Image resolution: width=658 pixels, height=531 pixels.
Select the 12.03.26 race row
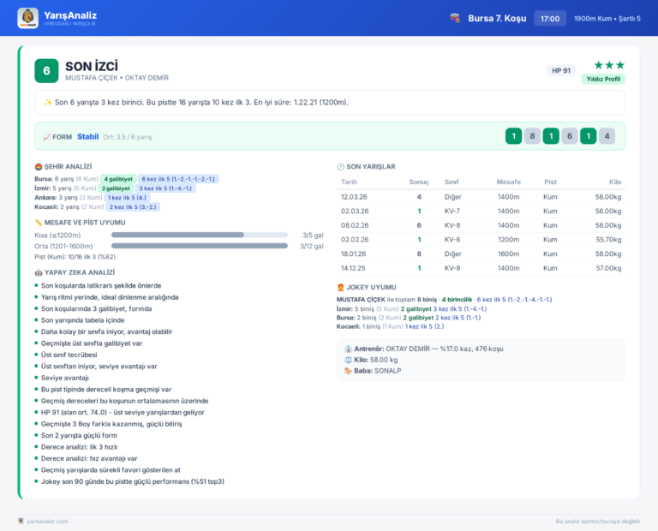coord(481,197)
